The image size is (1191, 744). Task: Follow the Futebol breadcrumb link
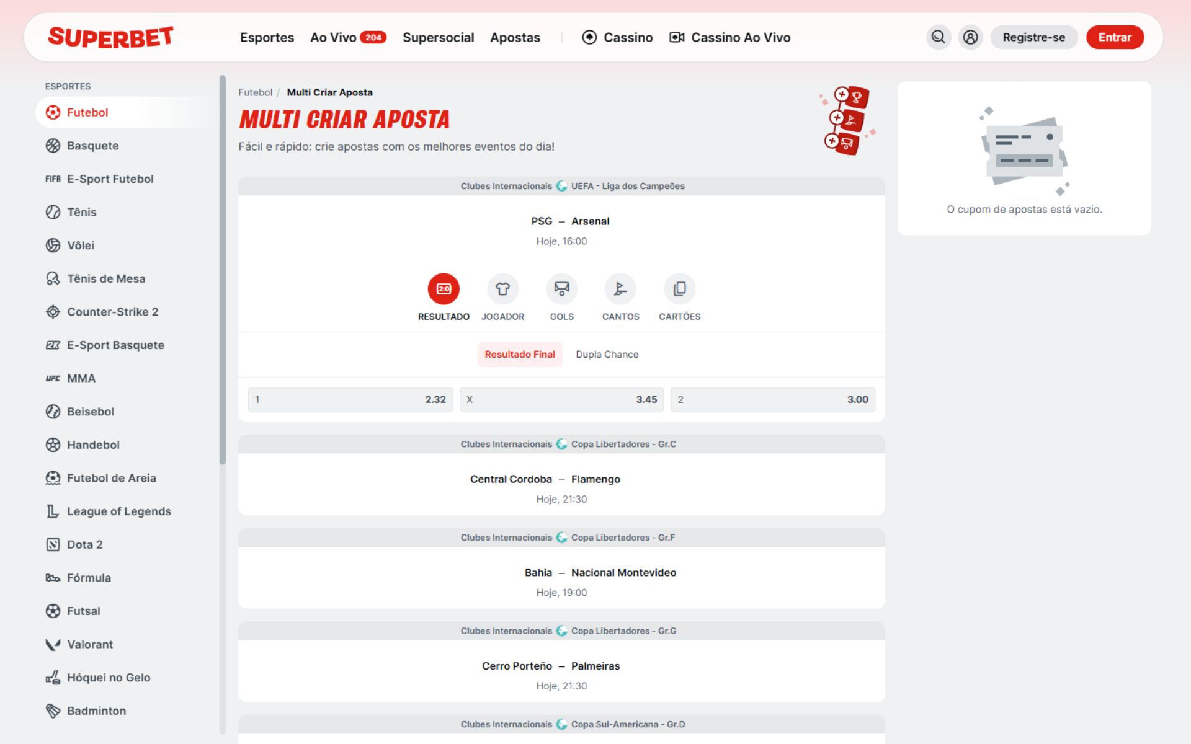click(255, 92)
